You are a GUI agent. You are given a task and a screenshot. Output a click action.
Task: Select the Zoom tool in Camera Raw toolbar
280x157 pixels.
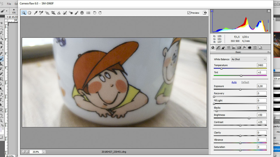coord(24,13)
